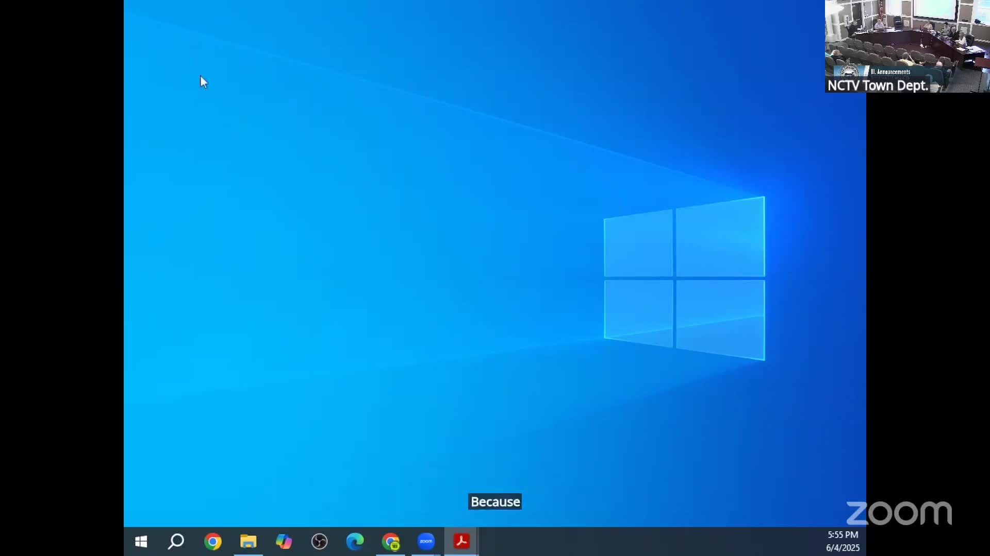Open the Windows Start menu
This screenshot has width=990, height=556.
click(141, 542)
